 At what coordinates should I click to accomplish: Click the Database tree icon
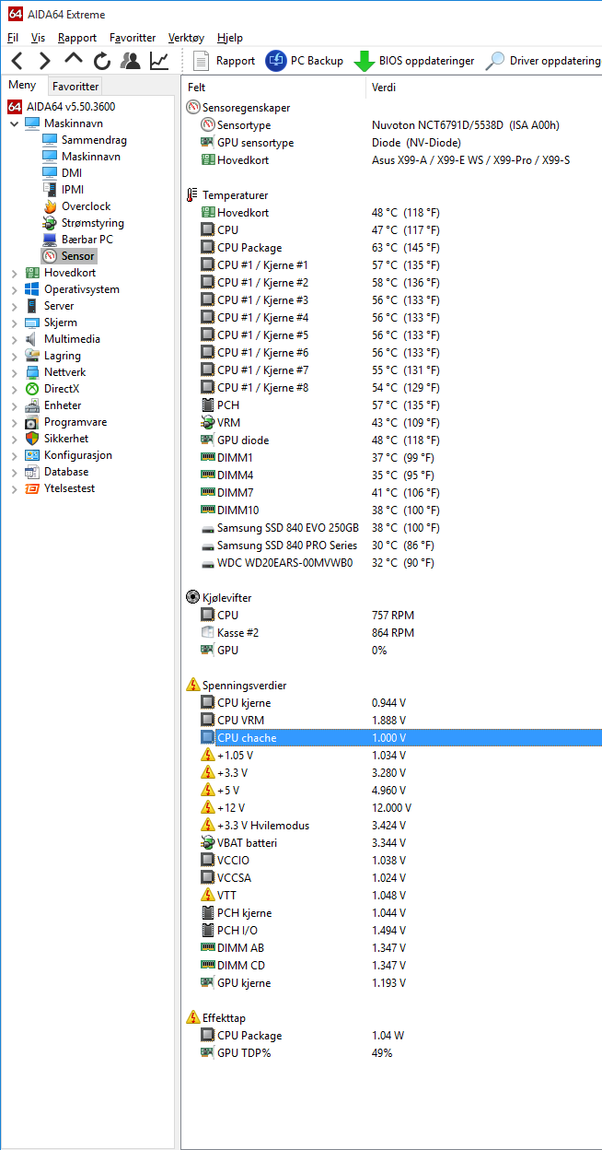(x=33, y=472)
